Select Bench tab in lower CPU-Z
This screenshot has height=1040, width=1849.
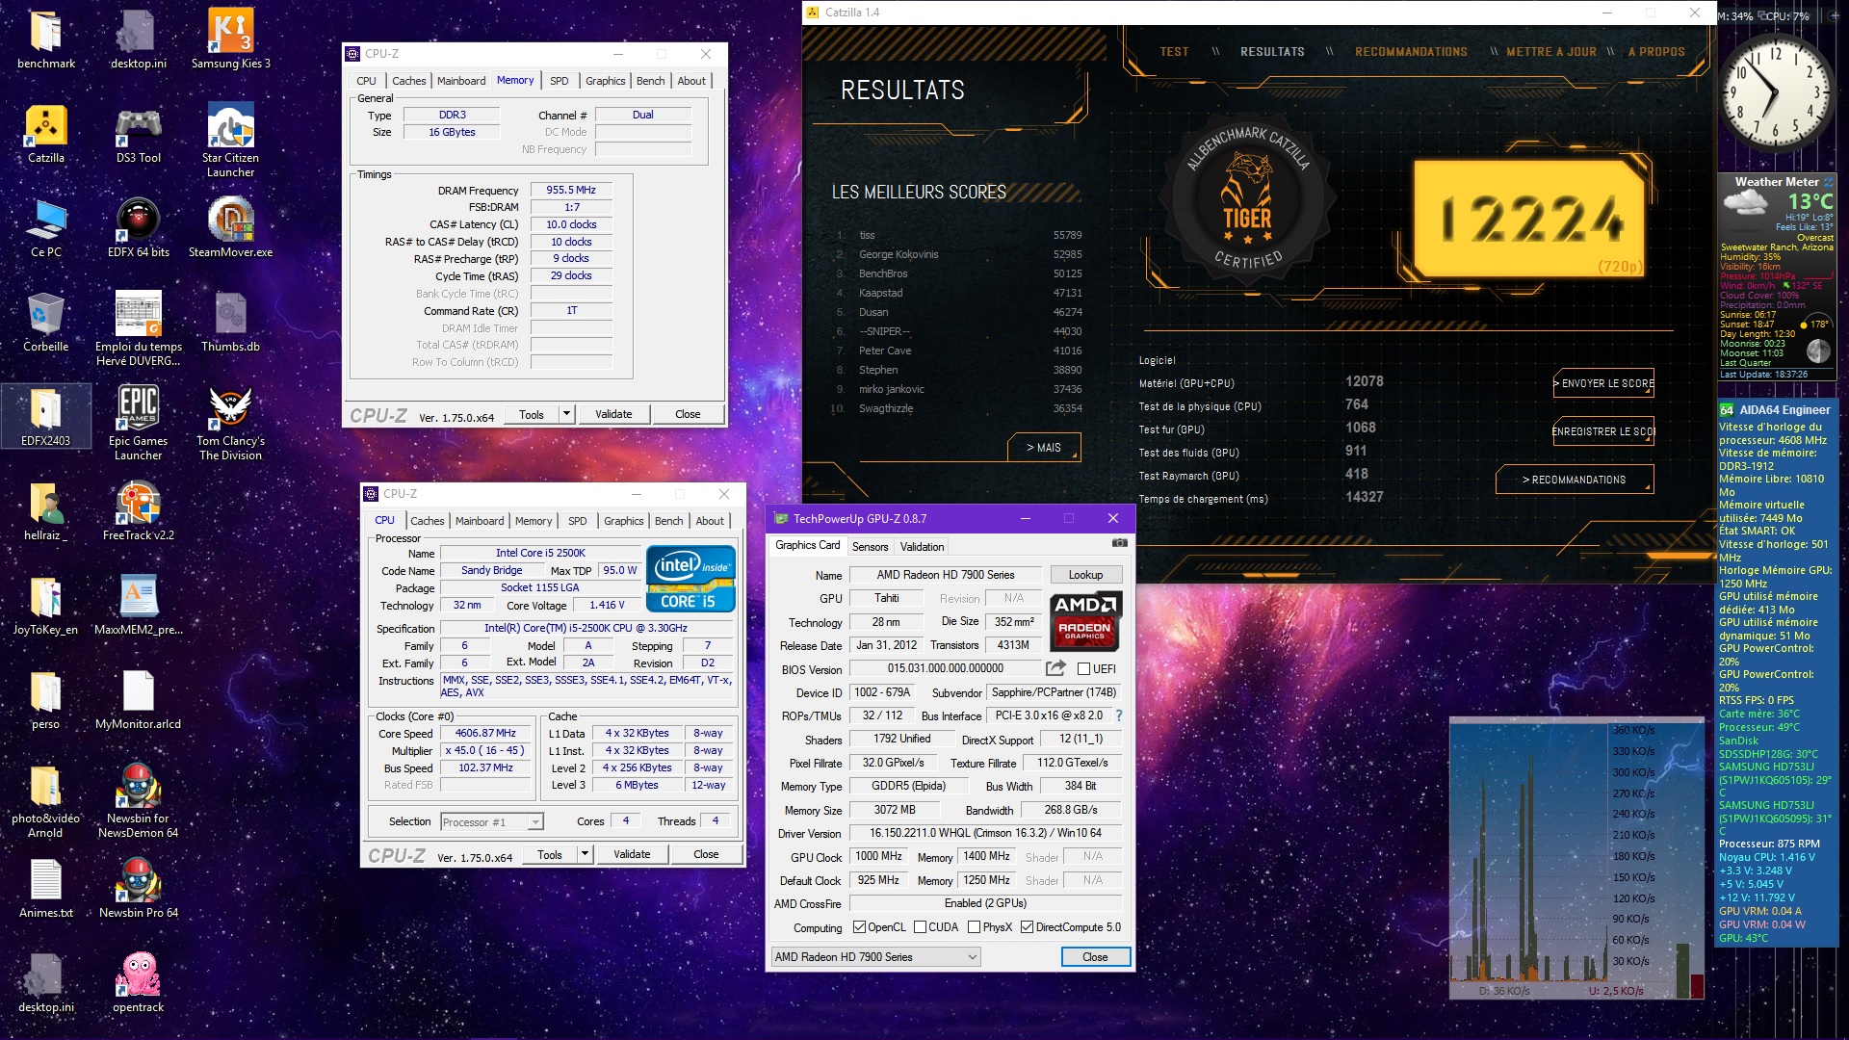coord(668,521)
